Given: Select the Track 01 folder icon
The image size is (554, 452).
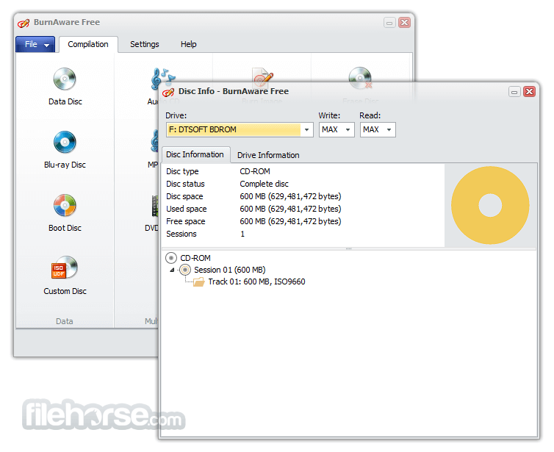Looking at the screenshot, I should (199, 281).
